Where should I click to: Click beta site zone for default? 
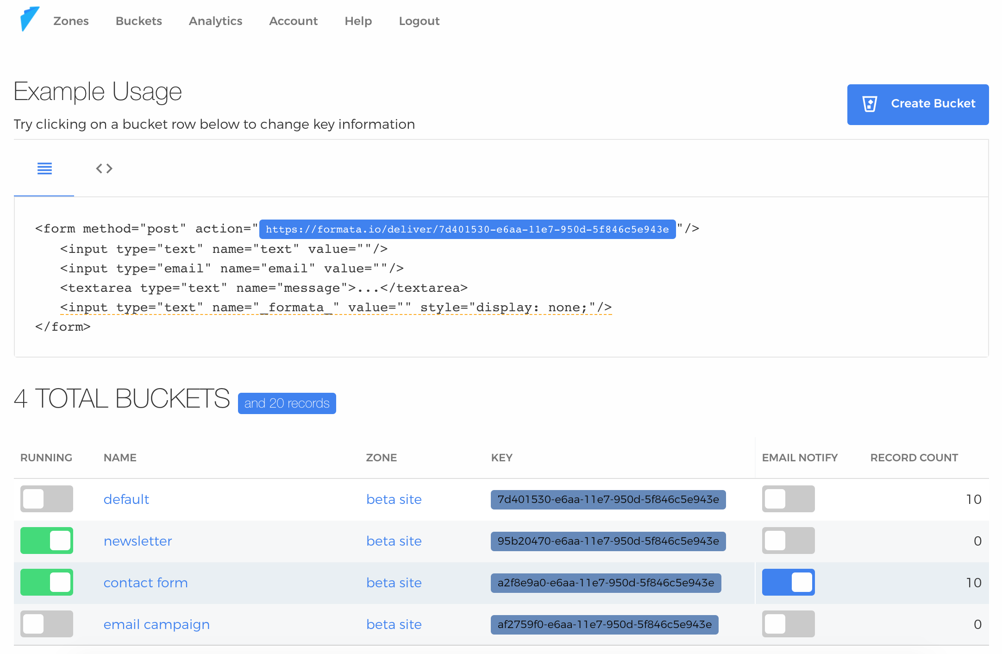point(394,499)
